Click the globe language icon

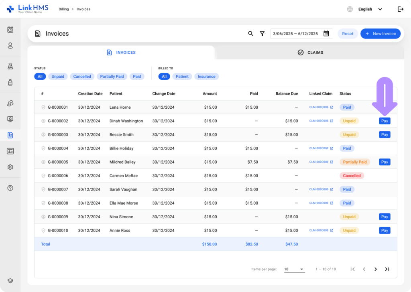tap(350, 9)
